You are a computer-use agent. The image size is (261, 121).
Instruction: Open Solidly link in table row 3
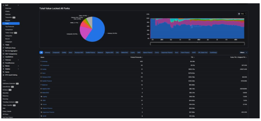pyautogui.click(x=44, y=69)
